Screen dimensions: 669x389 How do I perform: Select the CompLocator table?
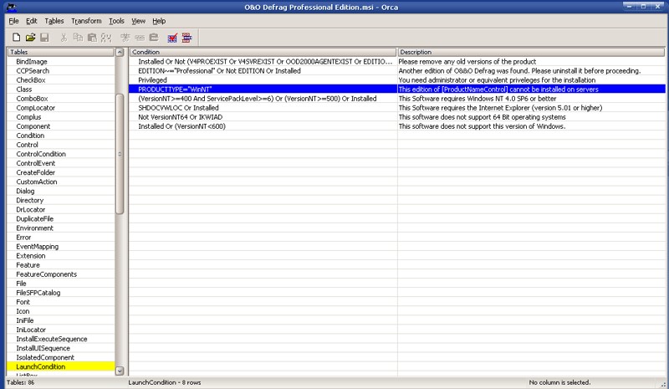[35, 108]
